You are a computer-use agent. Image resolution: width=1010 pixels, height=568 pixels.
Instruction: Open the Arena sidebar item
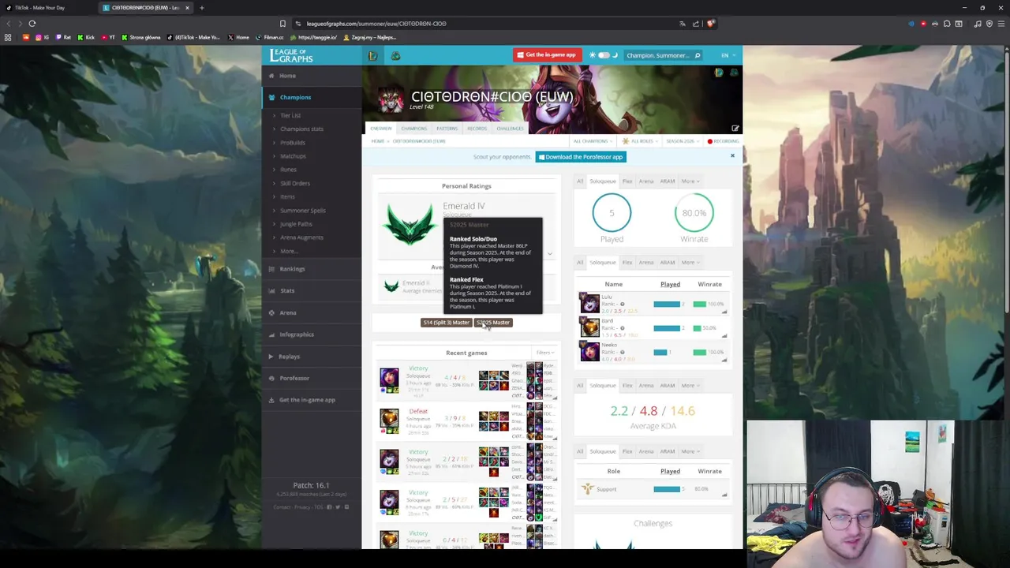288,312
